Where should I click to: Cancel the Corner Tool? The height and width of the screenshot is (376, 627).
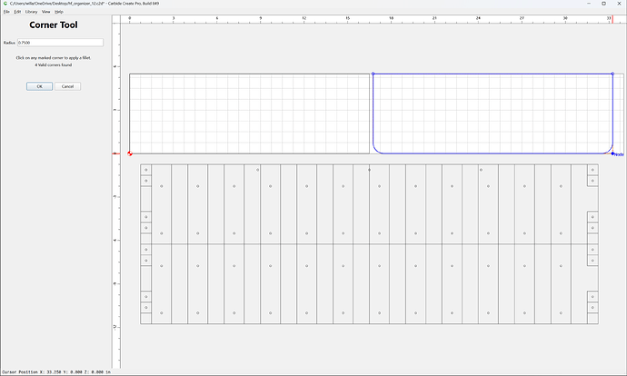coord(67,86)
